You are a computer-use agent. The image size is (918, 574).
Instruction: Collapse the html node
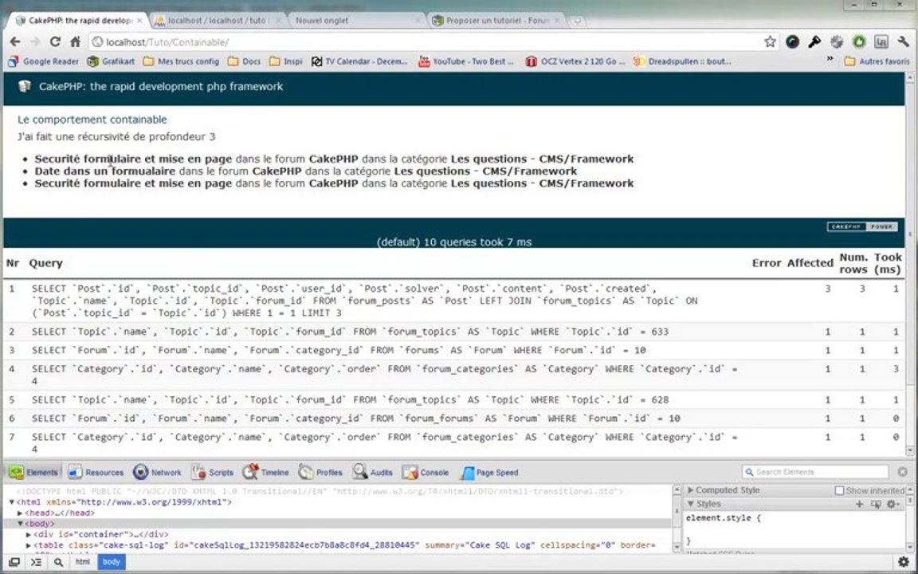pyautogui.click(x=12, y=502)
